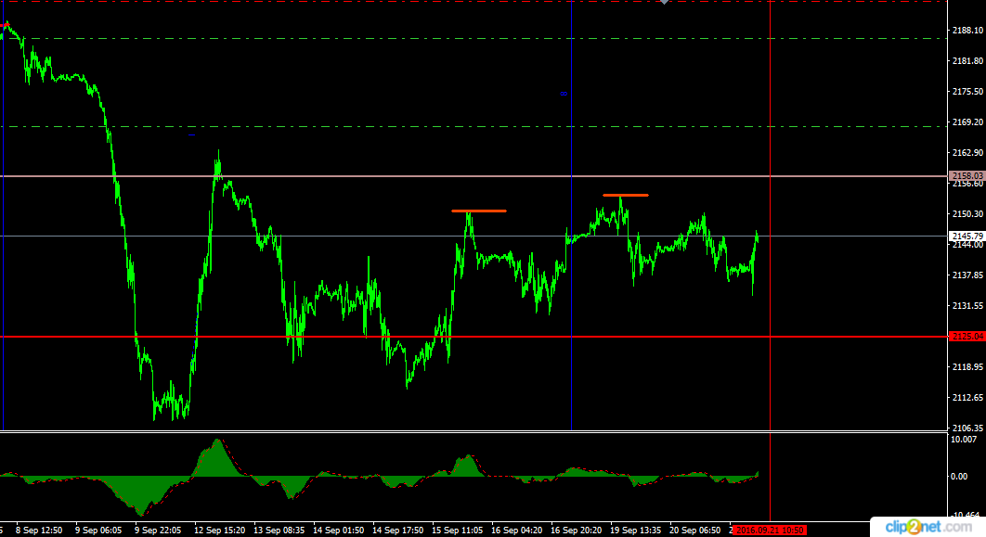Click the 15 Sep 11:05 time label
This screenshot has width=986, height=537.
pos(457,531)
